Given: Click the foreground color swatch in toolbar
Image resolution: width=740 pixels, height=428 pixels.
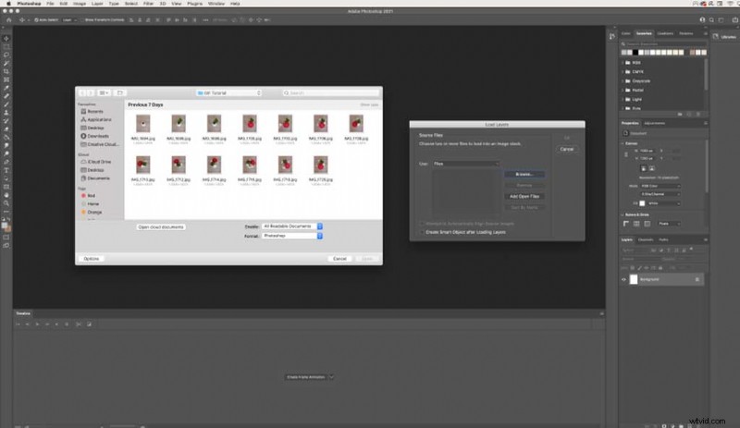Looking at the screenshot, I should (x=5, y=226).
